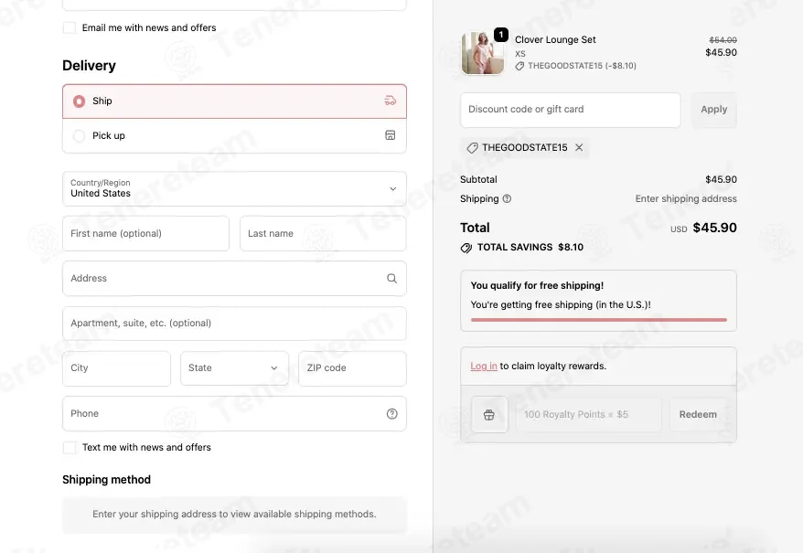Image resolution: width=803 pixels, height=553 pixels.
Task: Select the Ship delivery radio button
Action: tap(79, 101)
